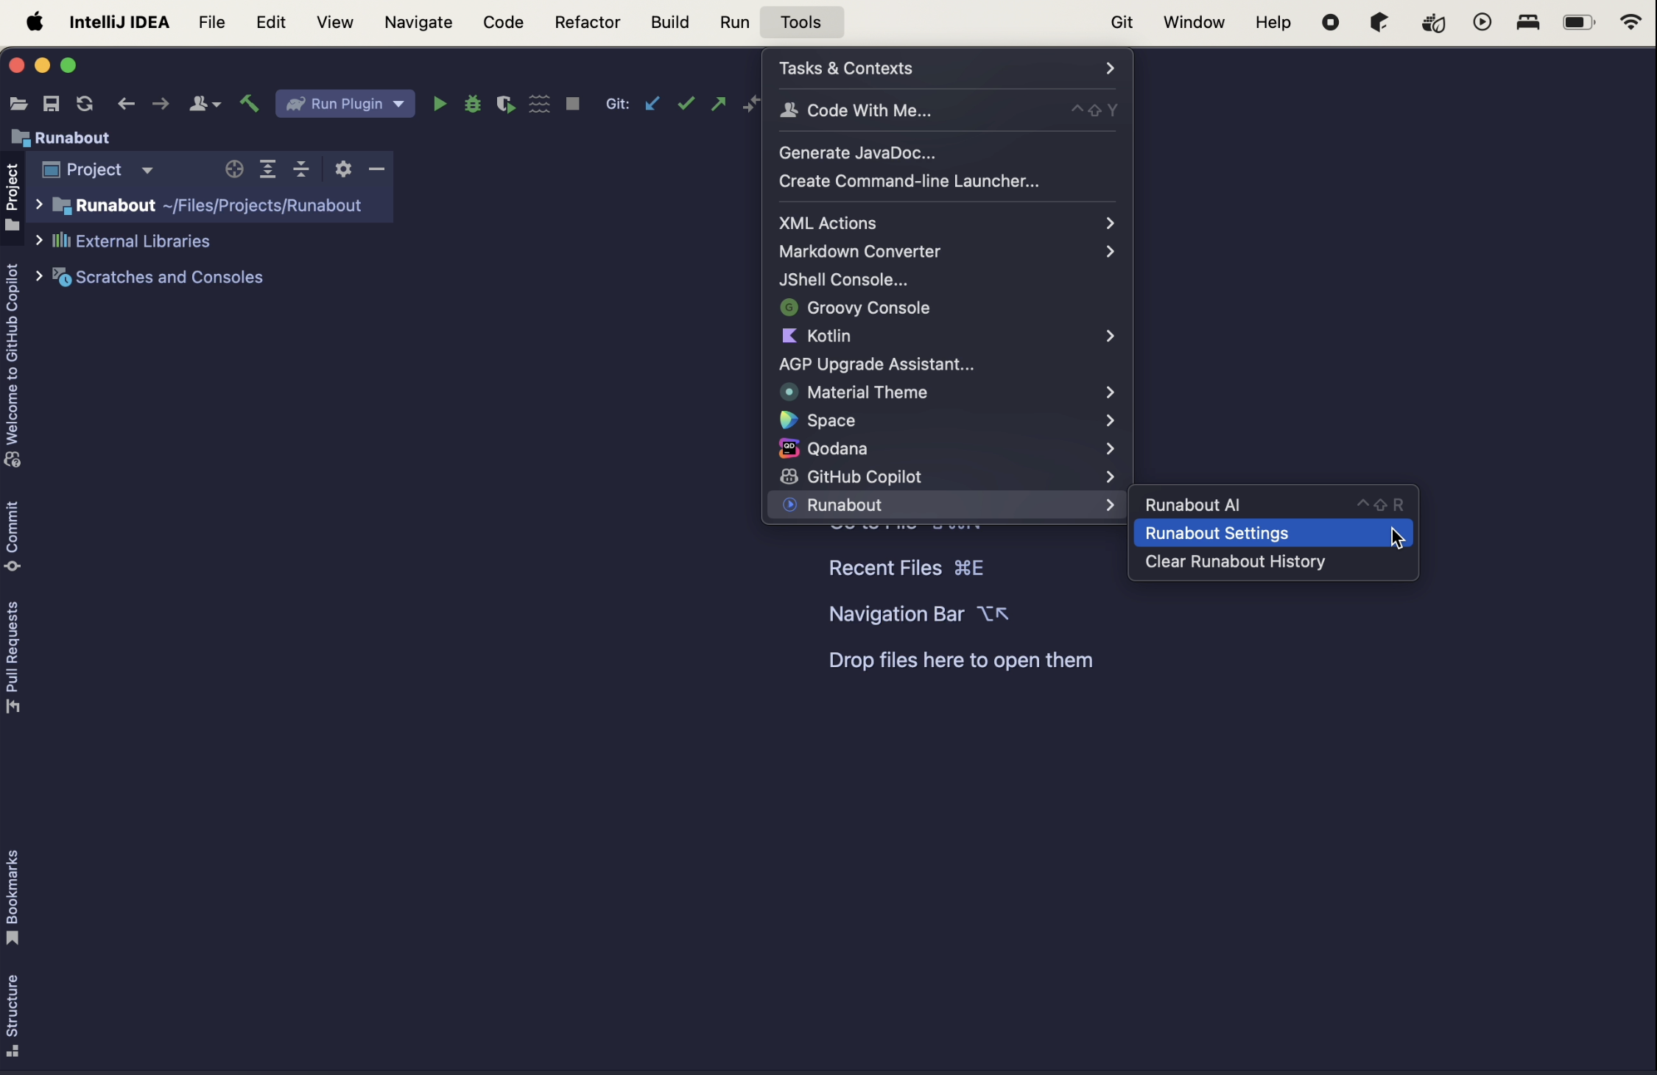Click the Open folder toolbar icon
Image resolution: width=1657 pixels, height=1075 pixels.
18,104
